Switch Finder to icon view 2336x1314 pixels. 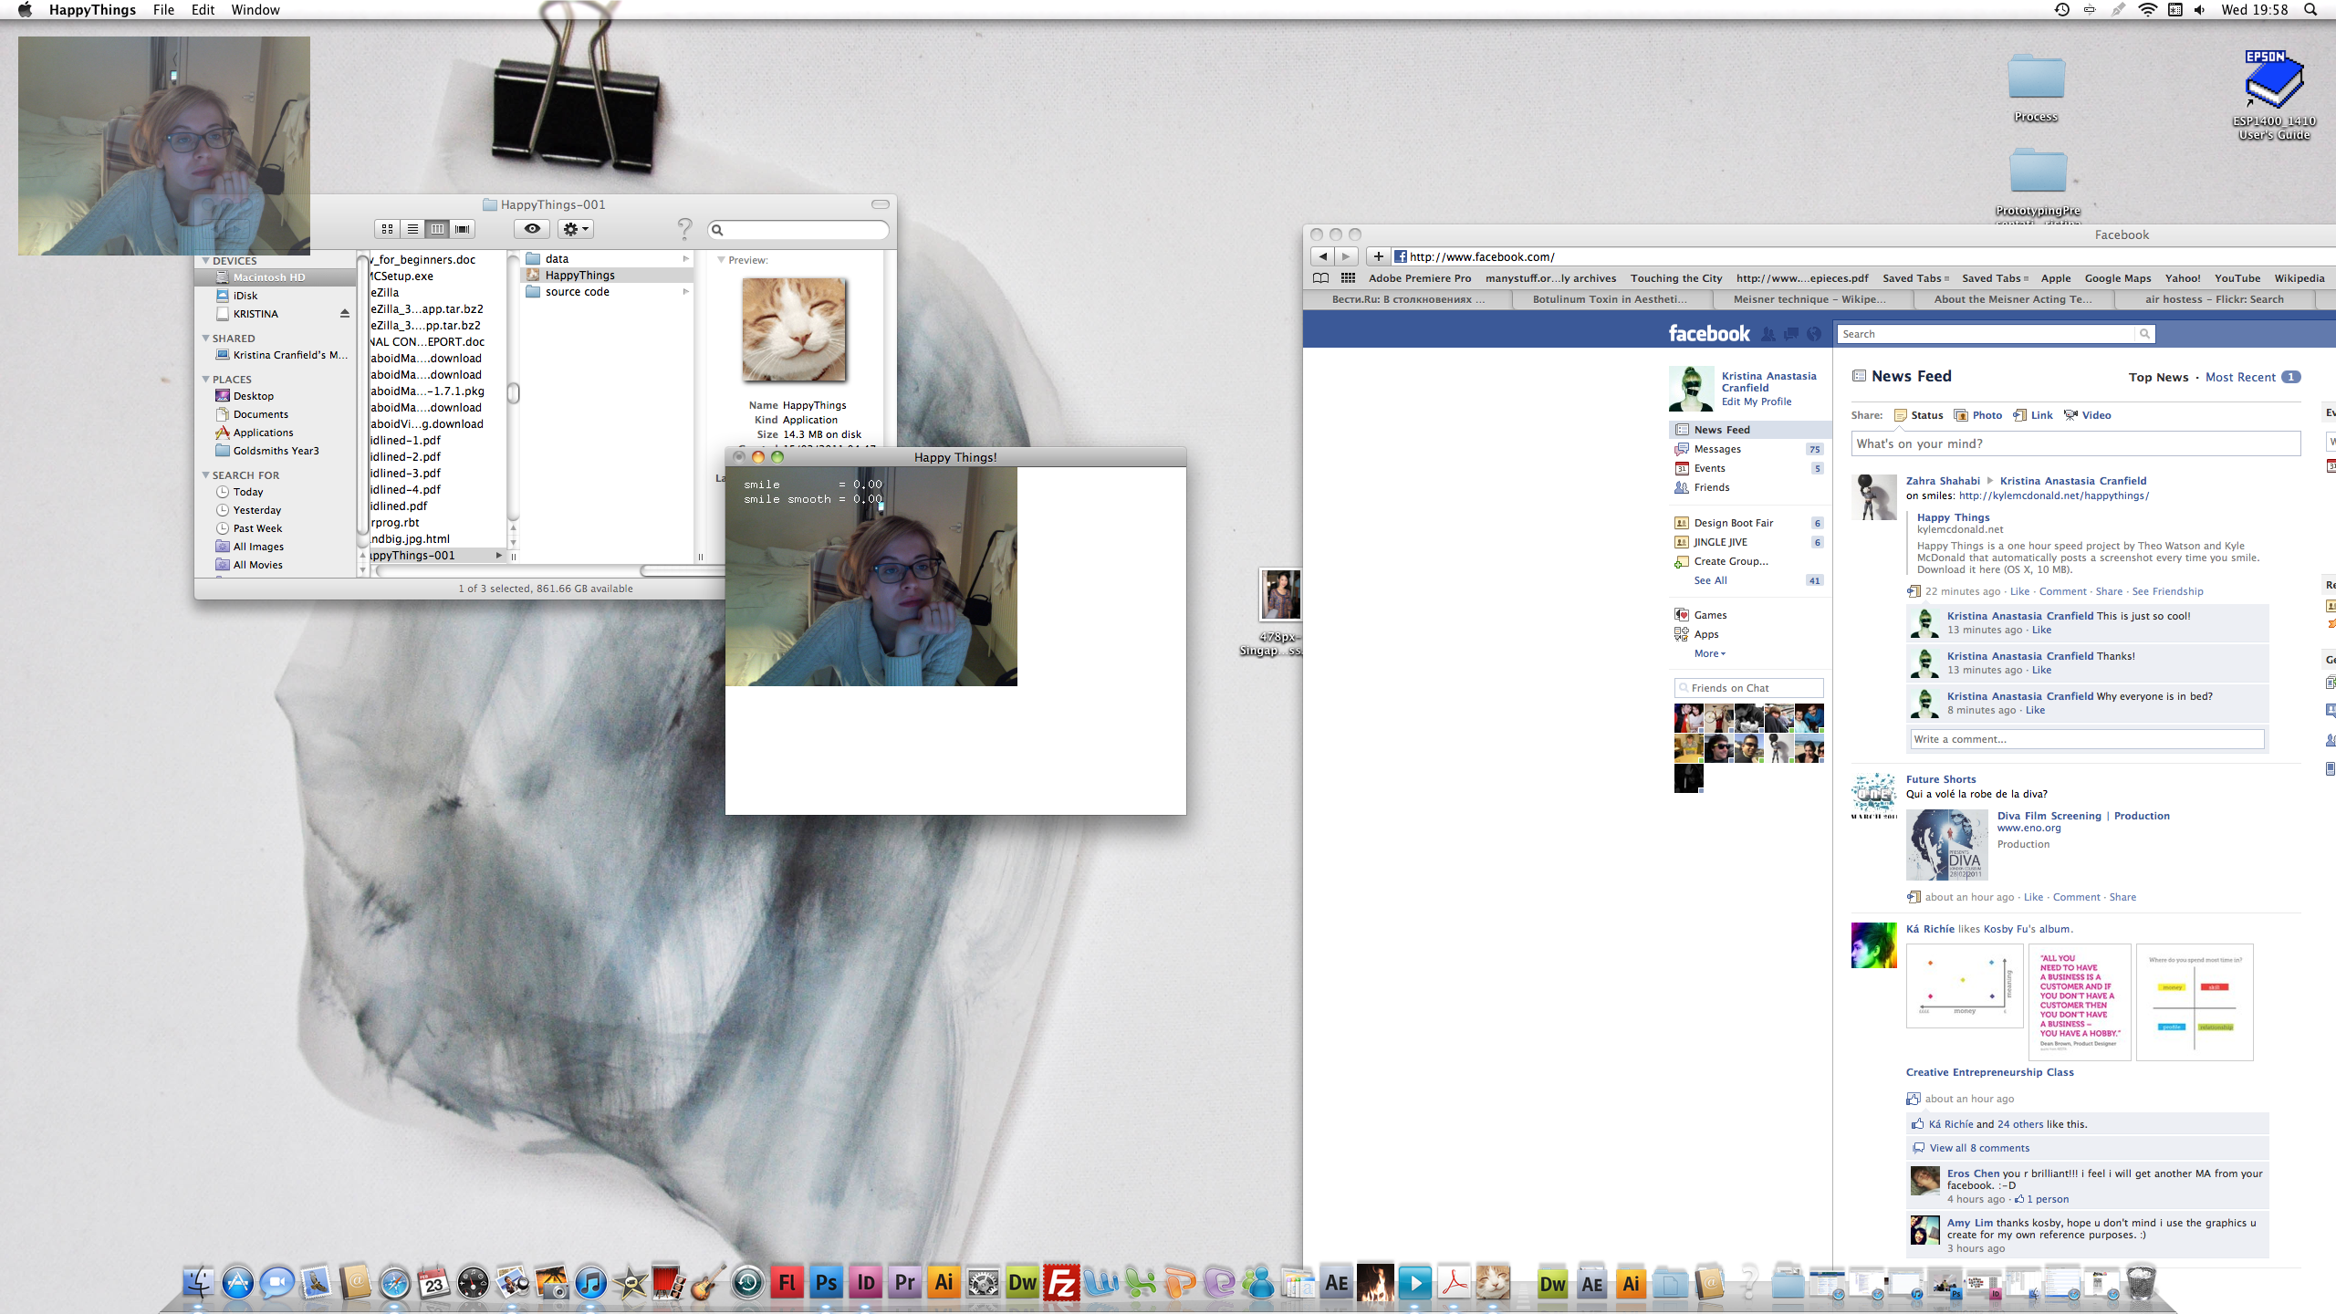click(x=388, y=229)
